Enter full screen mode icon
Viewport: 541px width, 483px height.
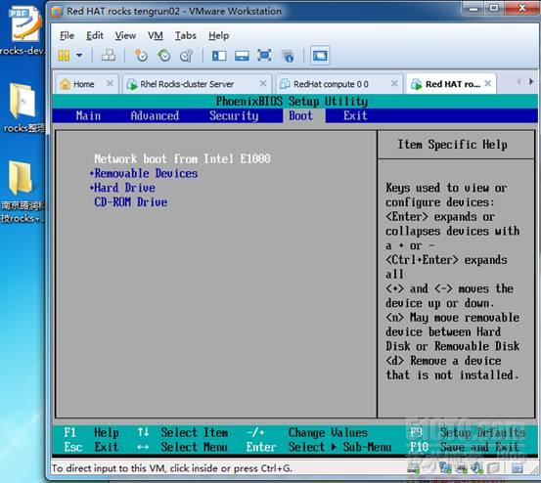[264, 55]
